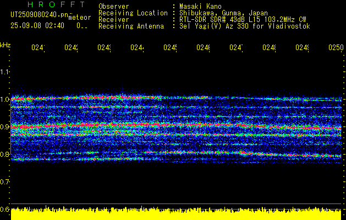The width and height of the screenshot is (346, 220).
Task: Click the 0247 time axis marker
Action: (236, 48)
